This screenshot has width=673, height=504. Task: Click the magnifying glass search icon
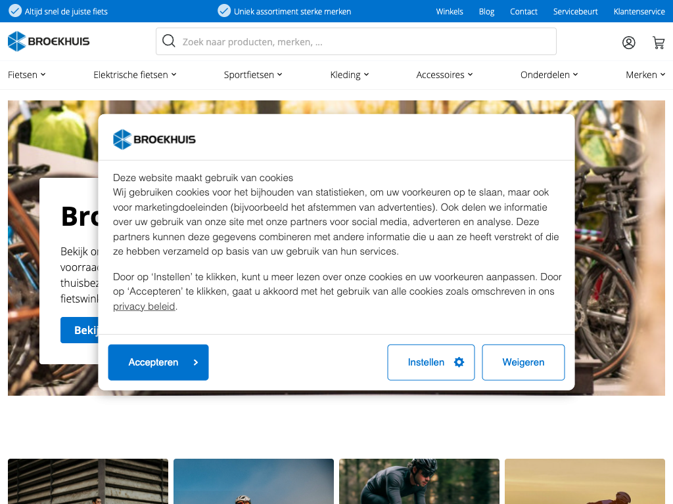(x=169, y=41)
